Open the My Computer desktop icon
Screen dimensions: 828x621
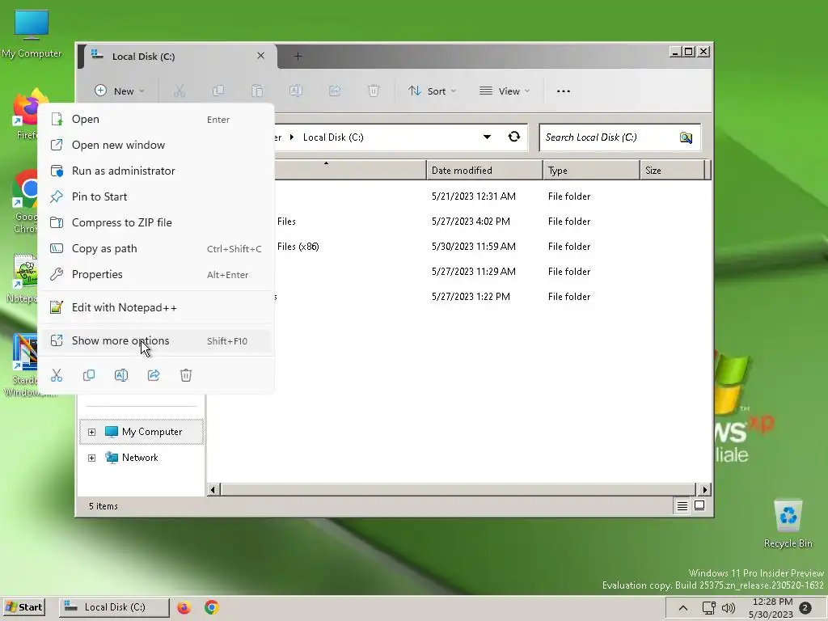tap(32, 34)
